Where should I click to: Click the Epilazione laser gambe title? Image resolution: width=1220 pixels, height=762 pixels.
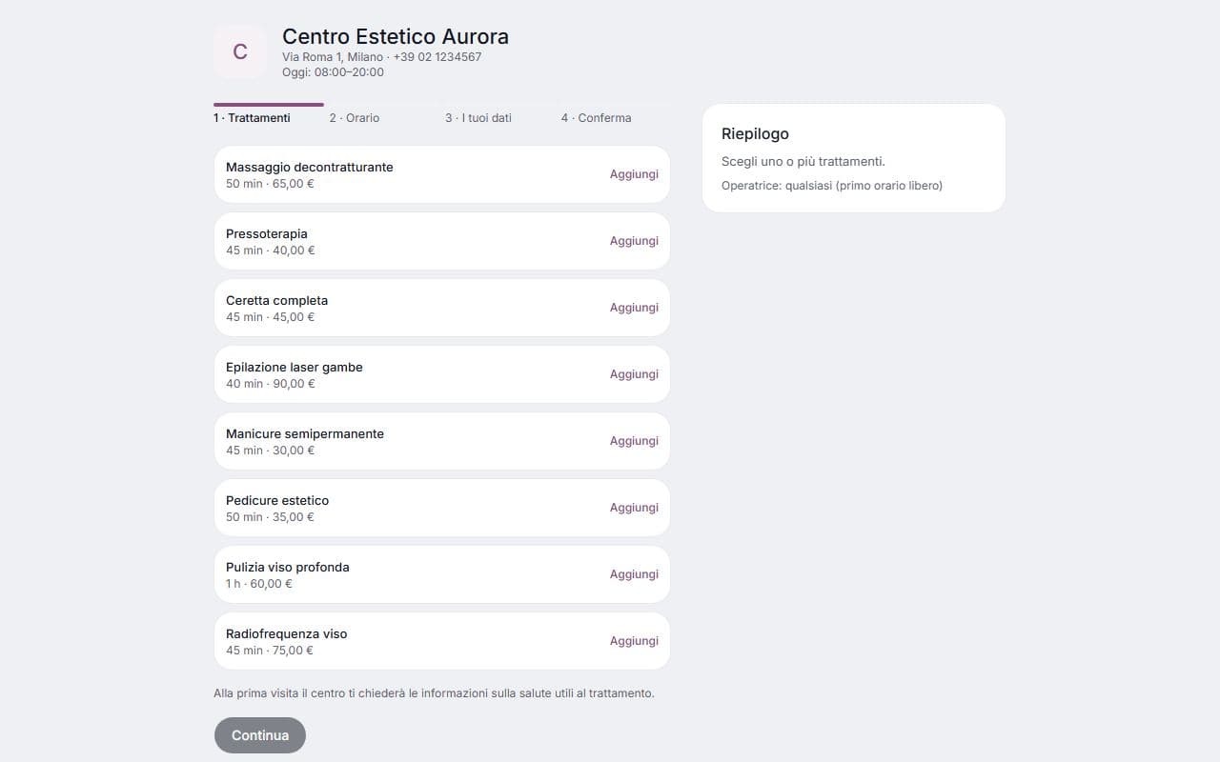pos(295,367)
